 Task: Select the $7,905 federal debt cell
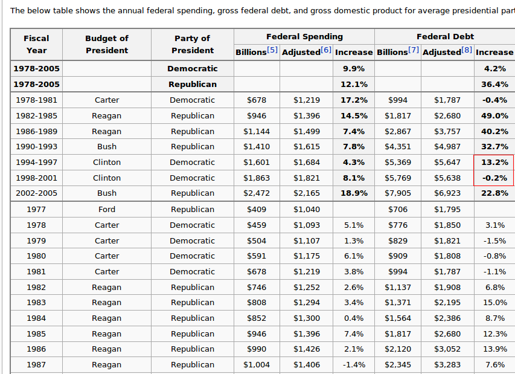tap(397, 193)
